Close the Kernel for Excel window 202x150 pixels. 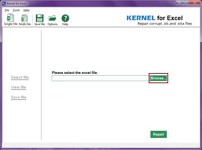click(x=195, y=3)
